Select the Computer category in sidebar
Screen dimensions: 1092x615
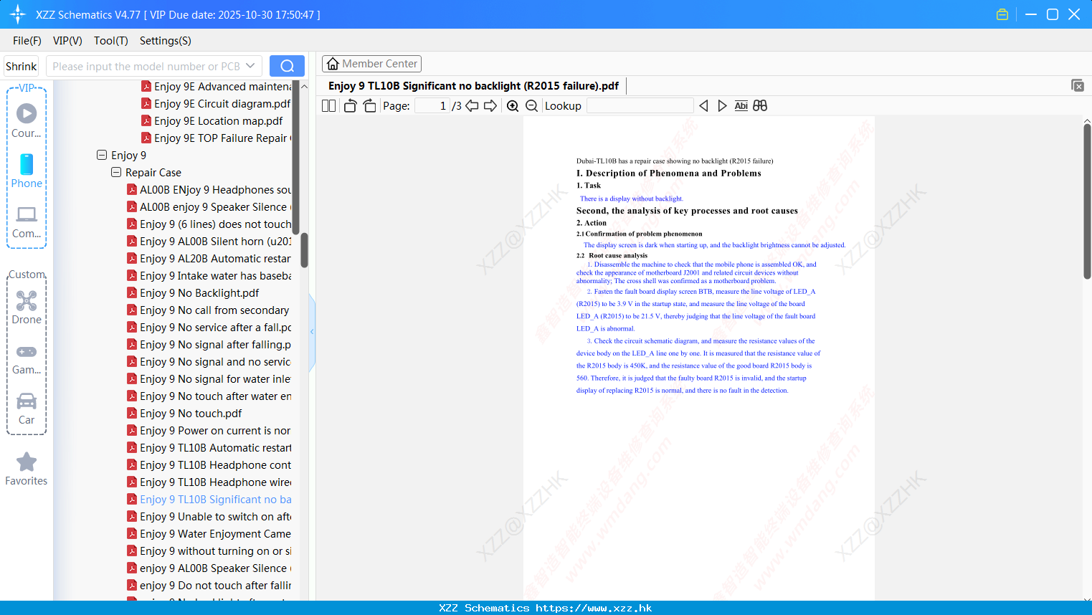pos(27,221)
